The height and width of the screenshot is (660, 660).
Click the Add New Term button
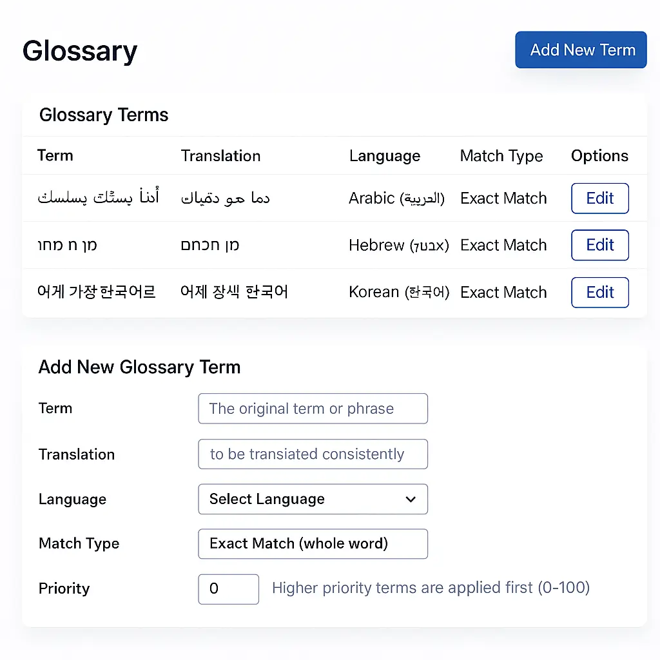pyautogui.click(x=580, y=50)
